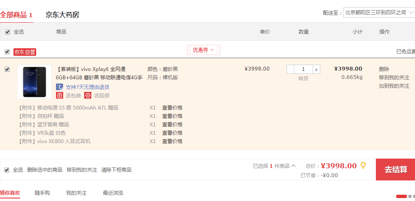Uncheck the vivo Xplay6 item checkbox

click(8, 69)
